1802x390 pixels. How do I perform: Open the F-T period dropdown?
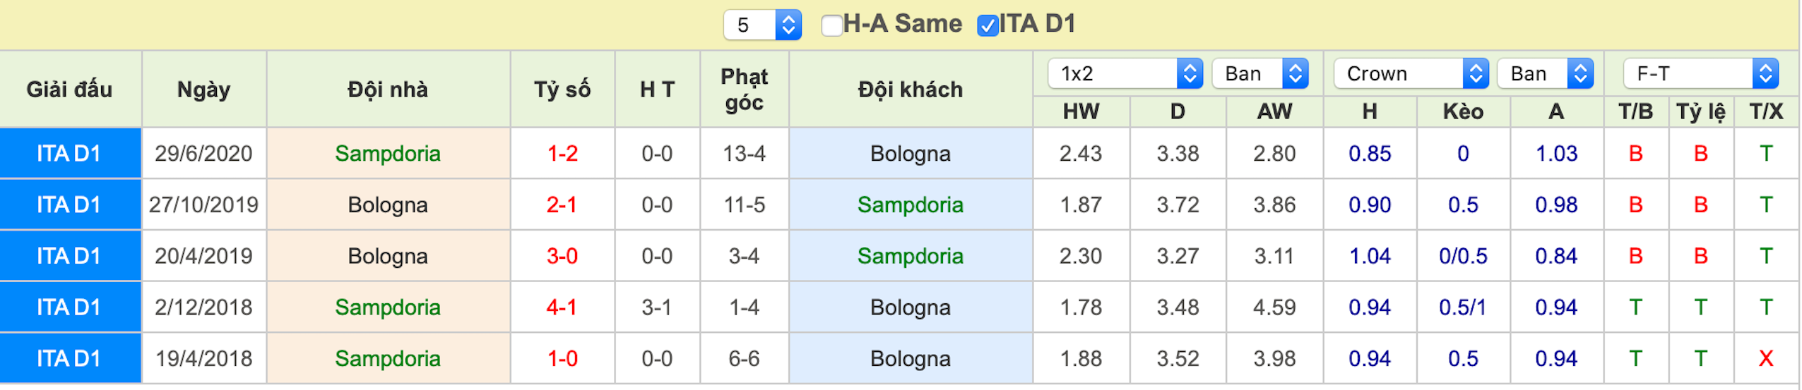point(1701,73)
